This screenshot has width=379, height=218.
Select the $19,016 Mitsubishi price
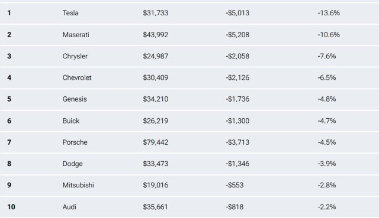(x=155, y=185)
